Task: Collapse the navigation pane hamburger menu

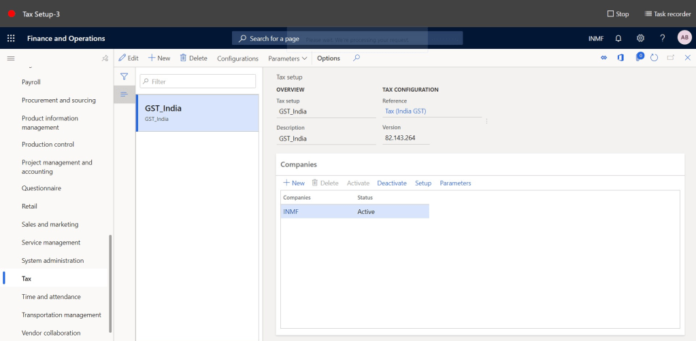Action: [x=11, y=58]
